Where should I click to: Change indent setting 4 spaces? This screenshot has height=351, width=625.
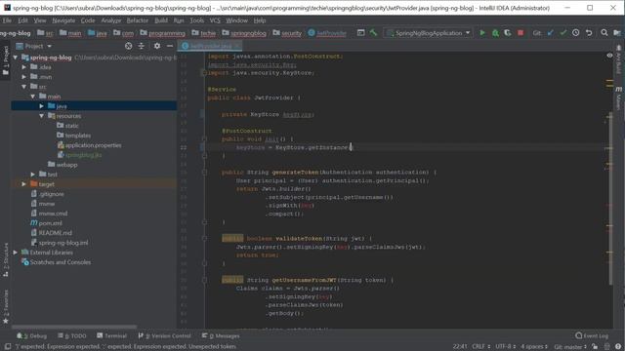(534, 347)
